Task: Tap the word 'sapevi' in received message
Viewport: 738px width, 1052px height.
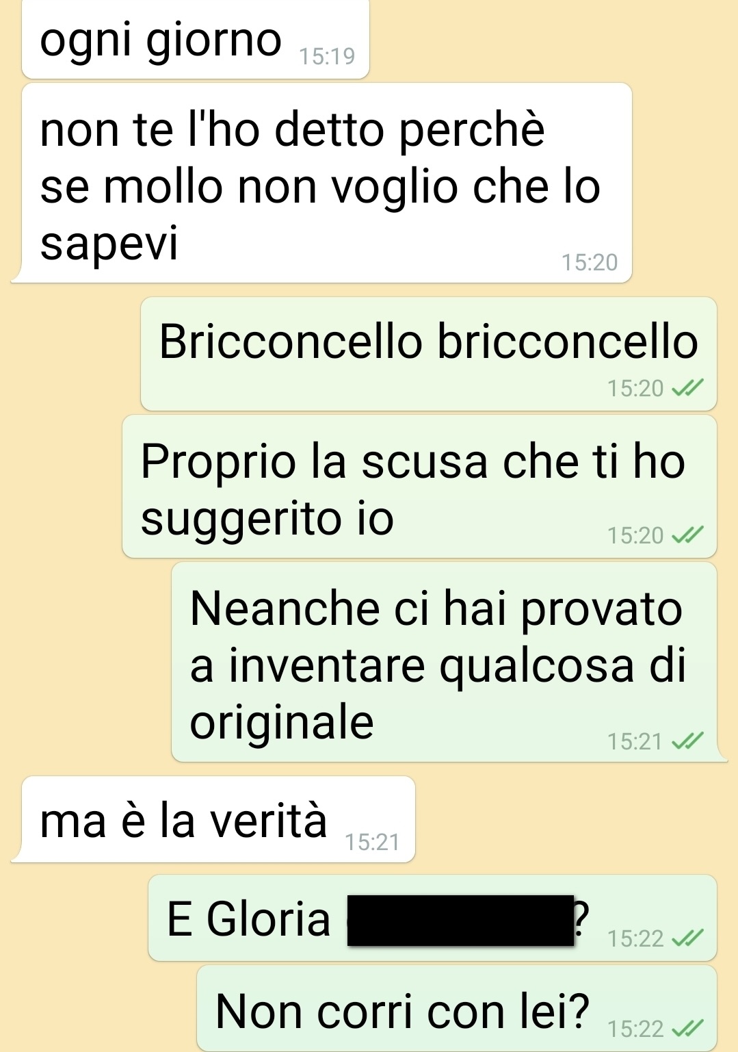Action: tap(109, 243)
